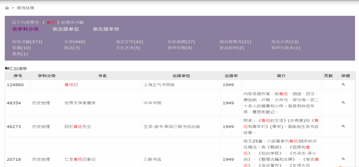Click the 汇出清单 export folder icon
The image size is (359, 167).
7,68
